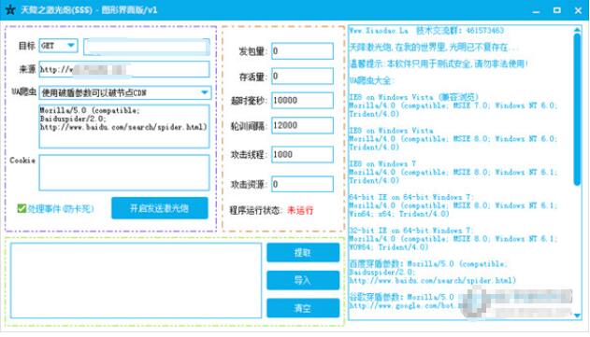Click the large empty list box
Viewport: 590px width, 337px height.
tap(136, 281)
